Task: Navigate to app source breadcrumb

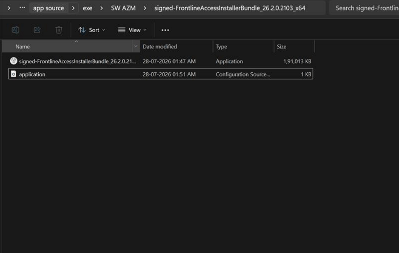Action: pos(48,8)
